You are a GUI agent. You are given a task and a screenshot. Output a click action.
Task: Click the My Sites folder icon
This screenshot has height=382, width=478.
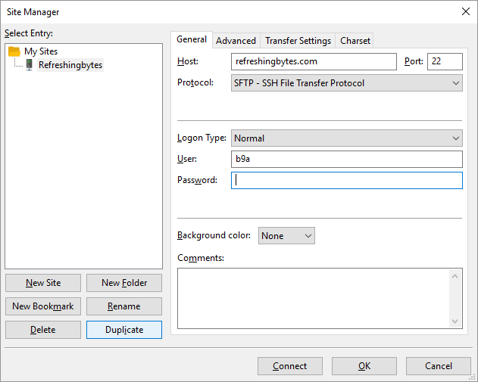pos(14,51)
